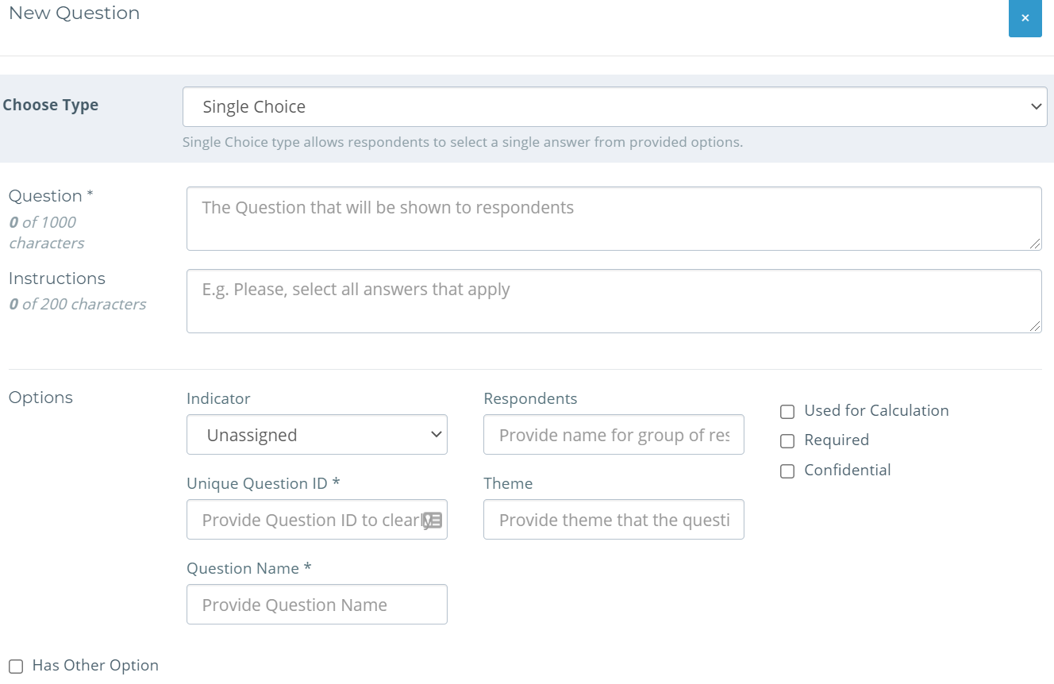Click the New Question heading
The height and width of the screenshot is (684, 1054).
[74, 13]
